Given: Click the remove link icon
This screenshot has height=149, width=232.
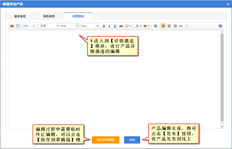Looking at the screenshot, I should pos(187,26).
